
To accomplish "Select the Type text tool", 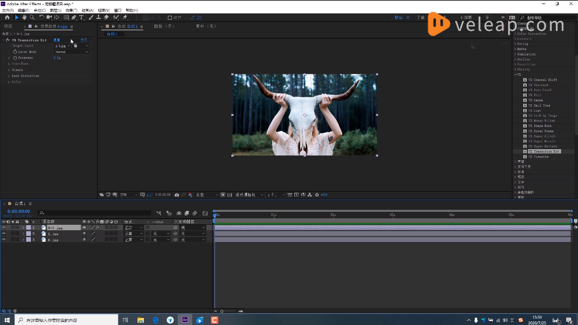I will coord(82,17).
